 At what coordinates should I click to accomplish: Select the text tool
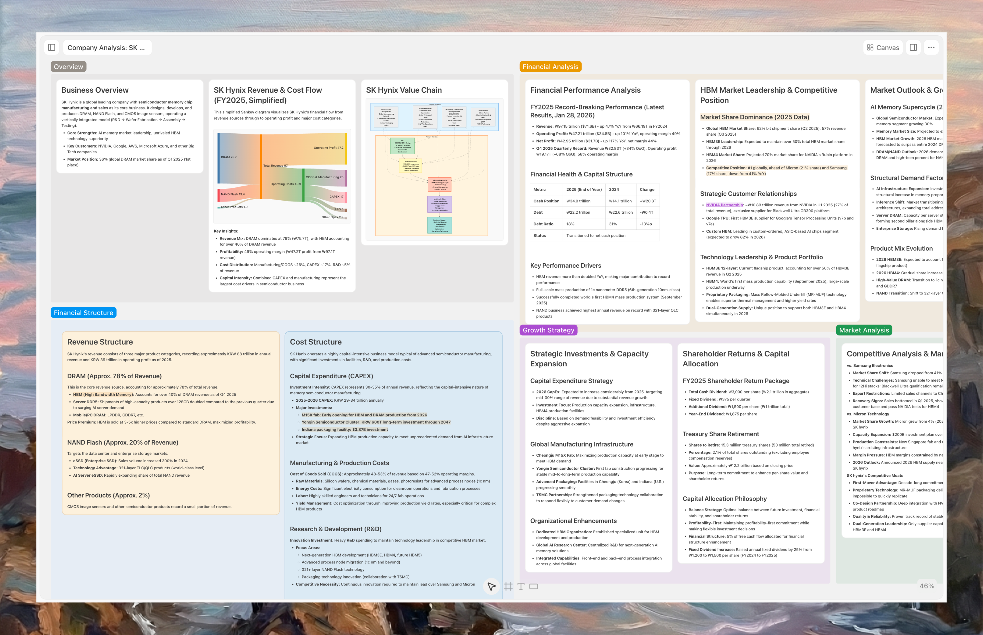tap(521, 586)
